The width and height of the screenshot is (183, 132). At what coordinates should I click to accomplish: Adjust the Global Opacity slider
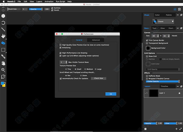coord(163,81)
